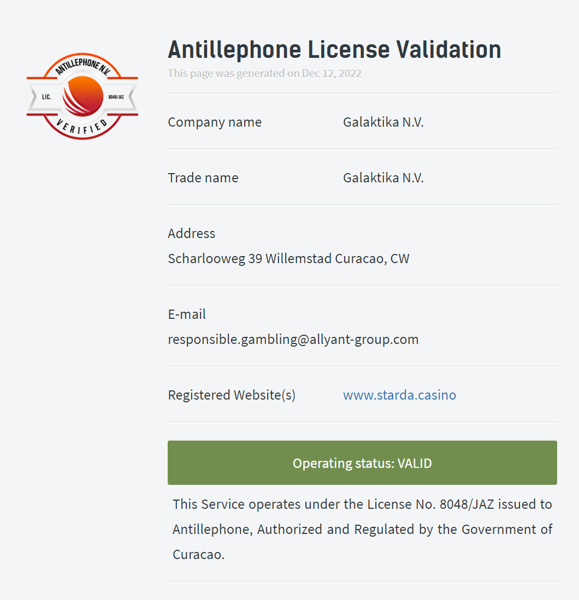Click the responsible.gambling@allyant-group.com email address
This screenshot has width=579, height=600.
293,340
